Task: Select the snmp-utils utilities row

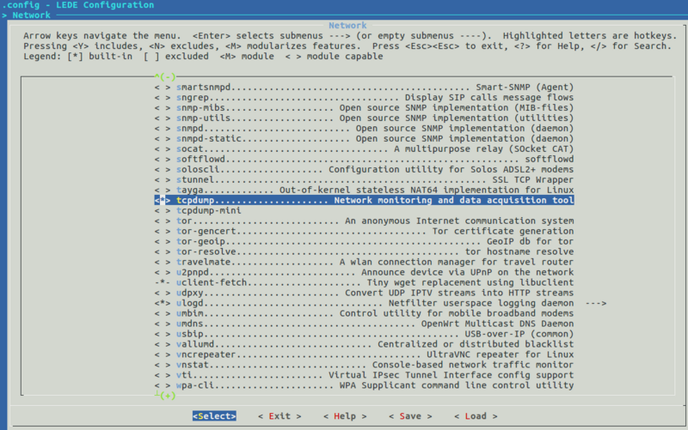Action: click(364, 118)
